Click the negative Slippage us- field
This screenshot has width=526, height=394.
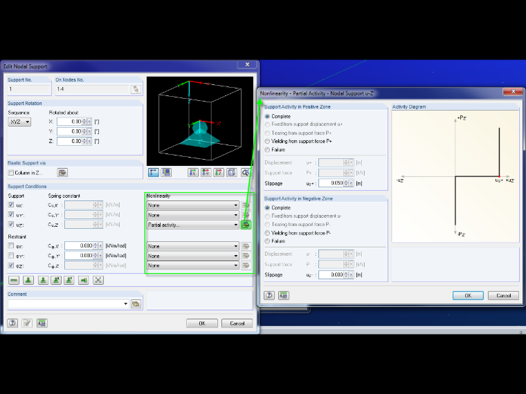[x=331, y=274]
